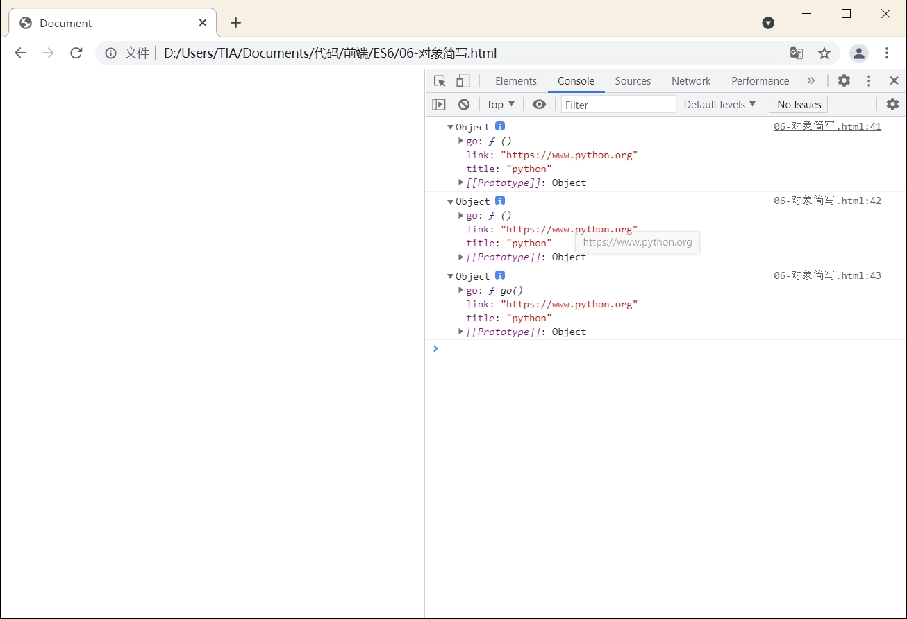Screen dimensions: 907x619
Task: Click the console Filter input field
Action: tap(617, 104)
